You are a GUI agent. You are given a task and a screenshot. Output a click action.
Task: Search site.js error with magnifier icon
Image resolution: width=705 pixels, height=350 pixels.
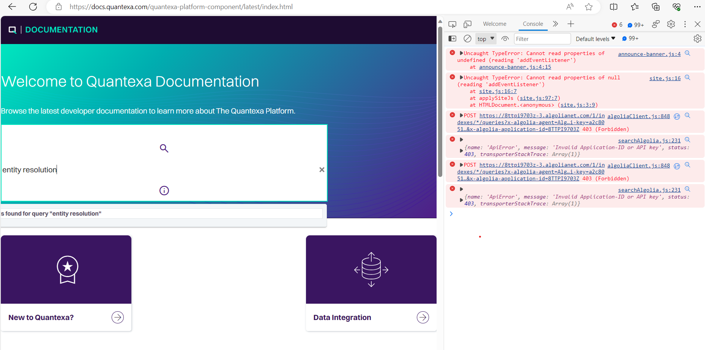click(x=688, y=77)
